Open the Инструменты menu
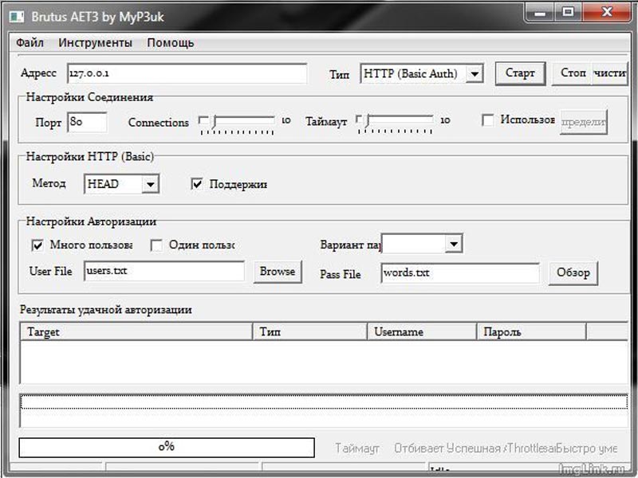 coord(96,43)
